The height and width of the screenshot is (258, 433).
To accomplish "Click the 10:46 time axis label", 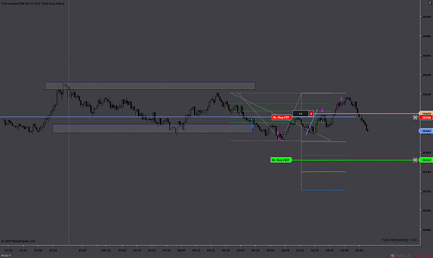I will click(359, 250).
